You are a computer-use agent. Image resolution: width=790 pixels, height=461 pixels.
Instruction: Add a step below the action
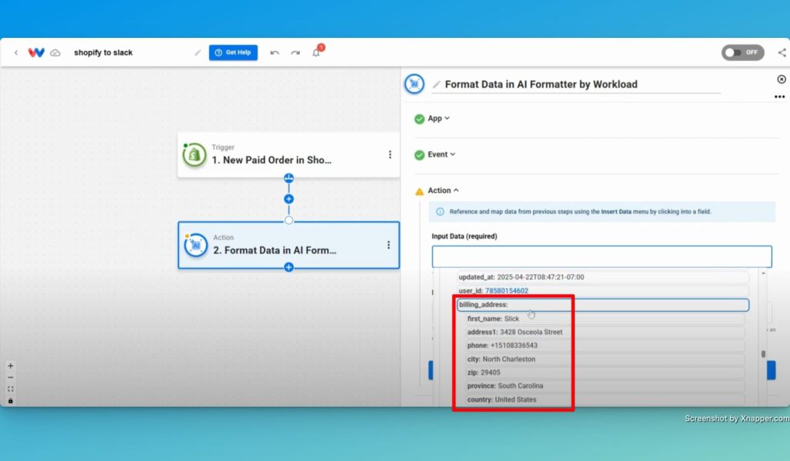[289, 267]
